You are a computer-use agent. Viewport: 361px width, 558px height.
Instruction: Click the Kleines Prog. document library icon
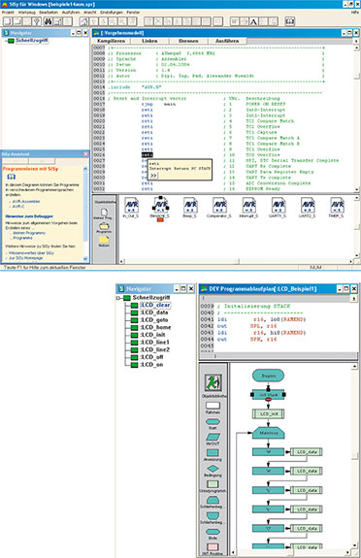coord(104,213)
